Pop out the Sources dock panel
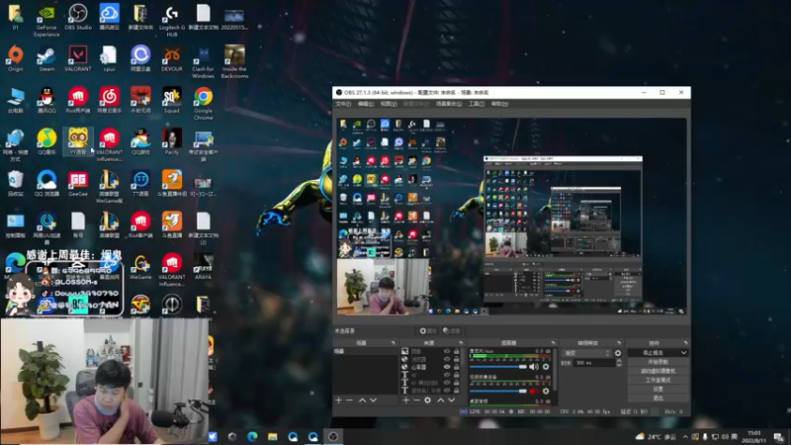Image resolution: width=791 pixels, height=445 pixels. 461,343
